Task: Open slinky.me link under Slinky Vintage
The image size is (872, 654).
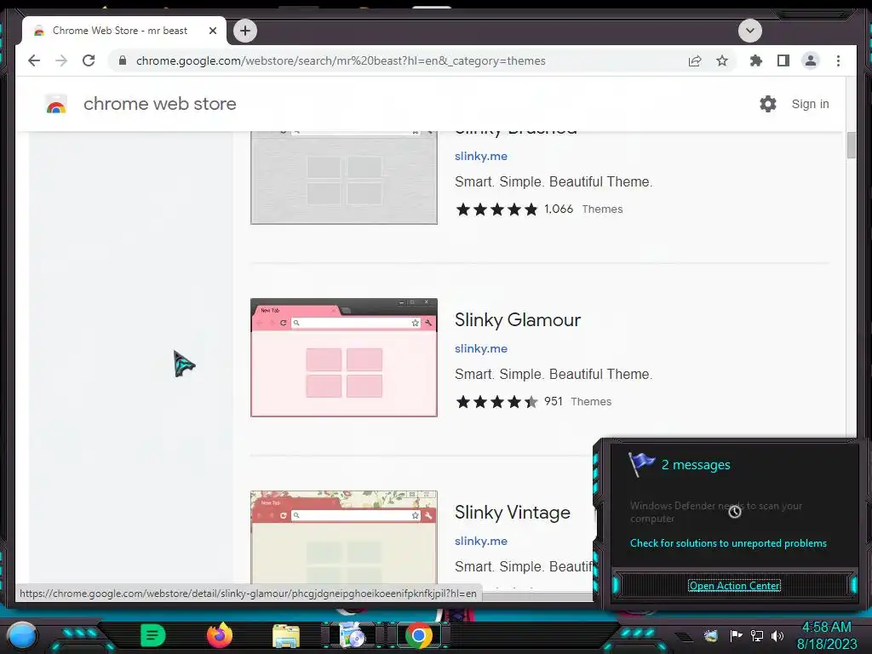Action: tap(481, 541)
